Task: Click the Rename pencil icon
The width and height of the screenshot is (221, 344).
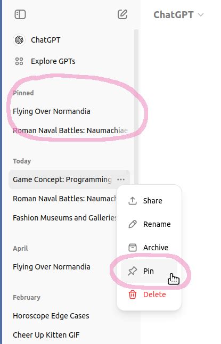Action: 133,224
